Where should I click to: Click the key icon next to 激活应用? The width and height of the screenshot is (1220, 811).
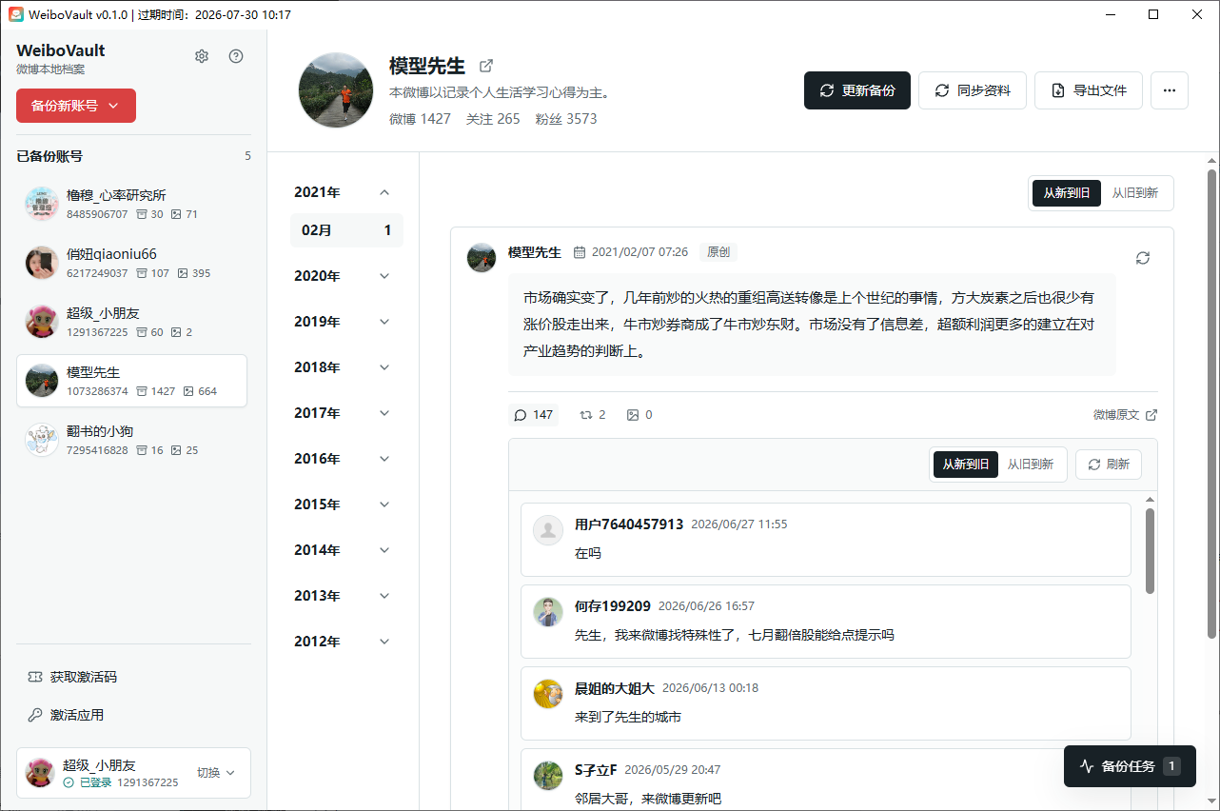coord(35,715)
